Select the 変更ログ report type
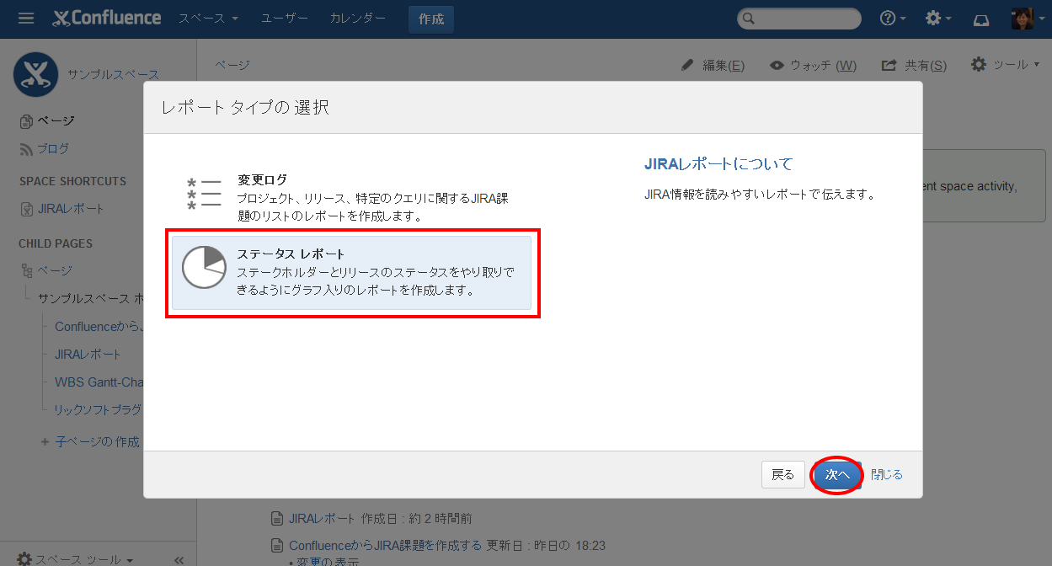This screenshot has height=566, width=1052. 351,198
